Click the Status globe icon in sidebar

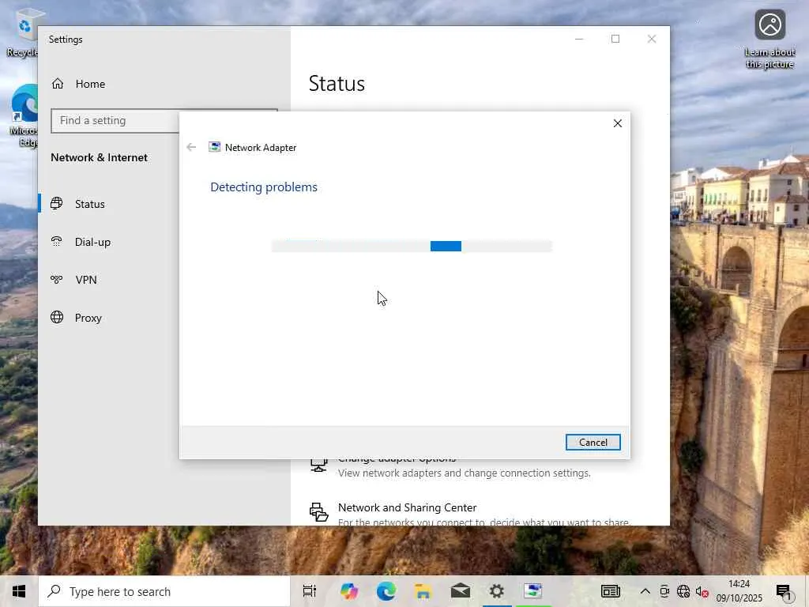pyautogui.click(x=57, y=203)
